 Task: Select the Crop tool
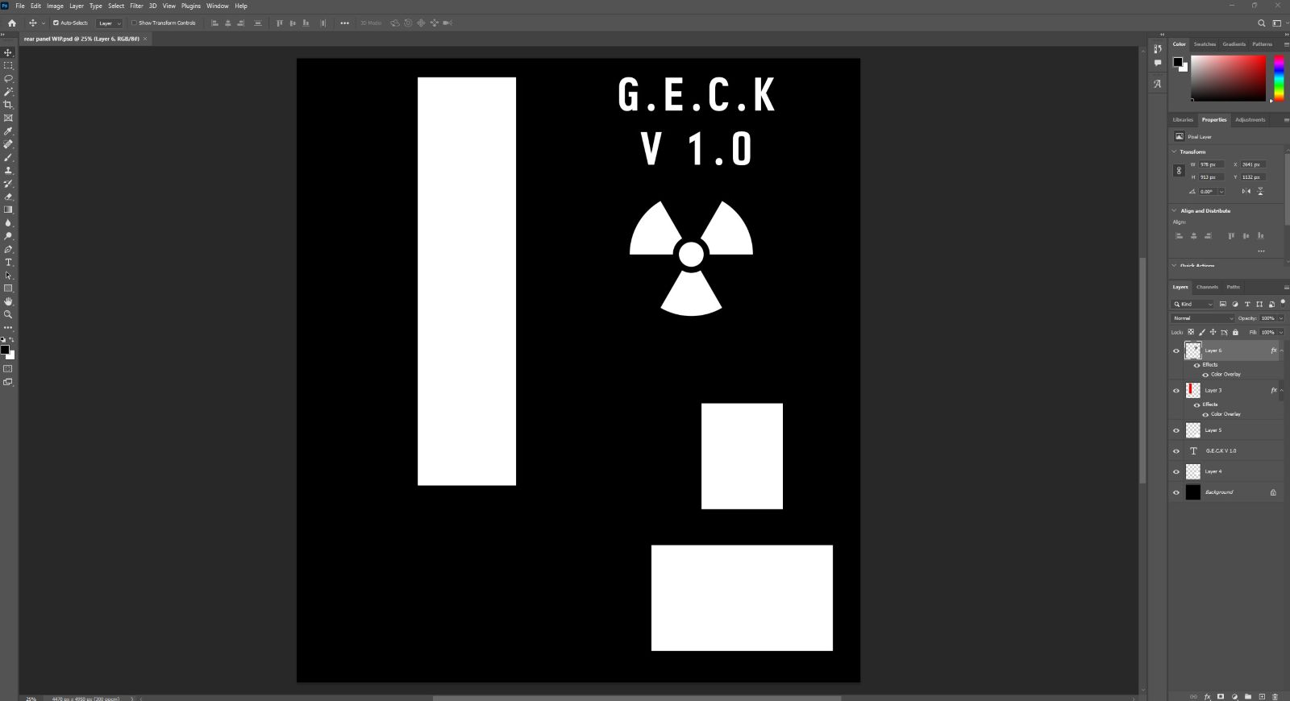(x=8, y=105)
